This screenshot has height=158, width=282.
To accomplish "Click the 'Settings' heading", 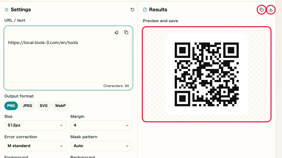I will 21,10.
